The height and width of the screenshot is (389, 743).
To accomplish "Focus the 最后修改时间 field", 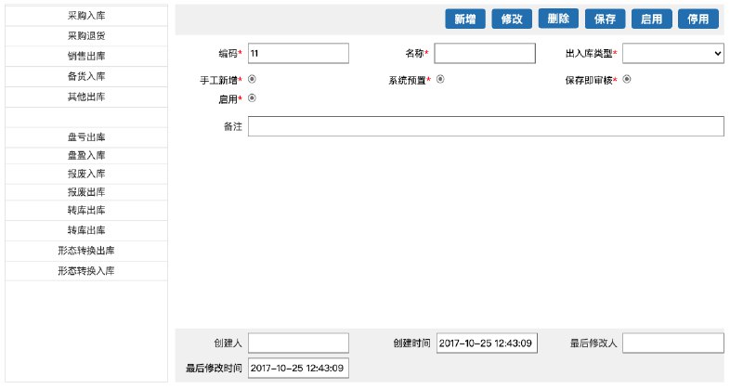I will coord(298,368).
